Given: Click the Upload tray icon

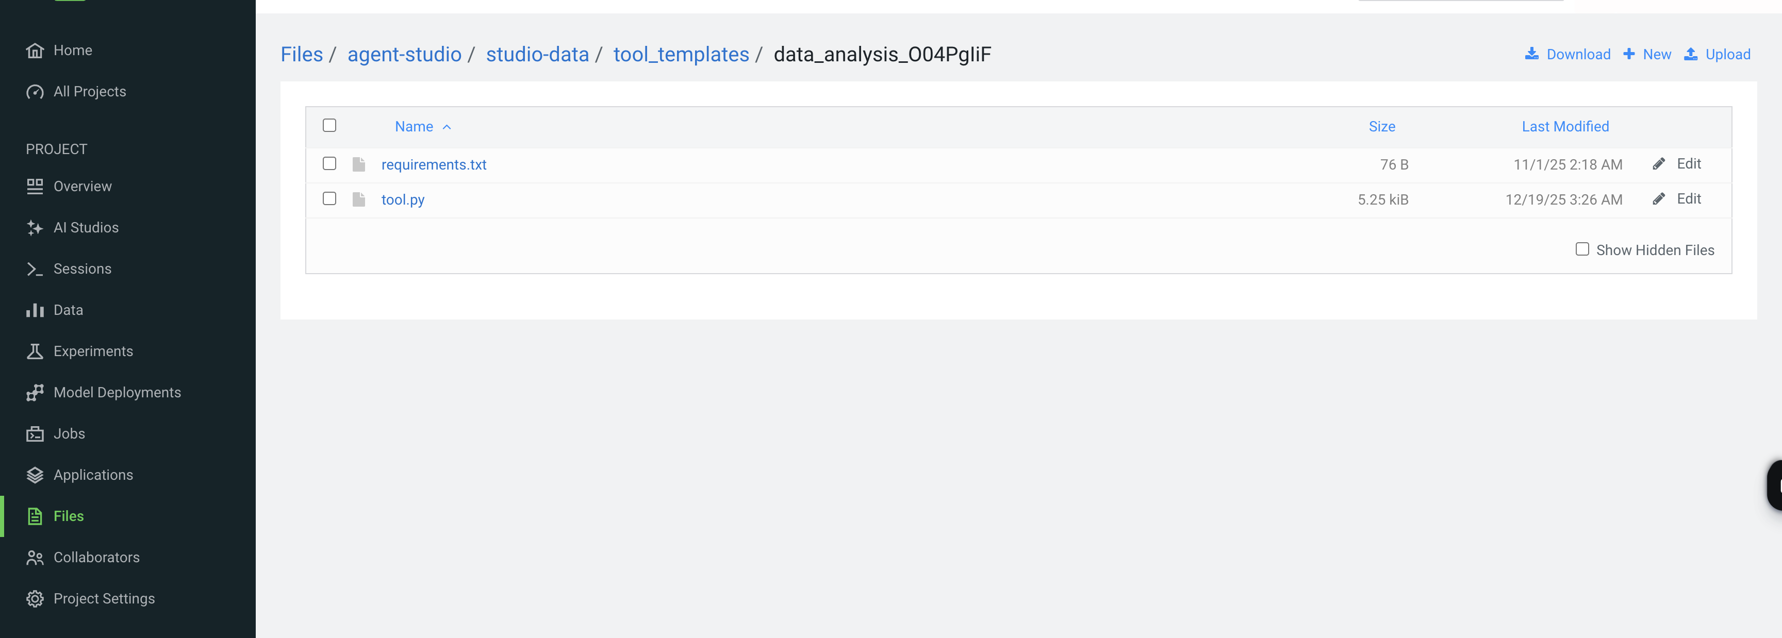Looking at the screenshot, I should pos(1691,54).
